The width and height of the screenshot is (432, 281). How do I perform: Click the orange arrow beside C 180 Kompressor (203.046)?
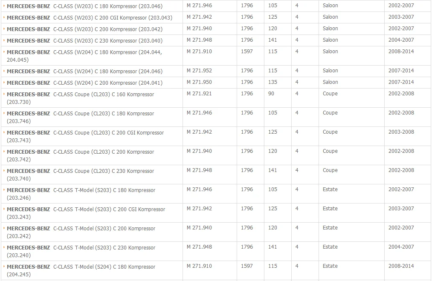coord(4,6)
